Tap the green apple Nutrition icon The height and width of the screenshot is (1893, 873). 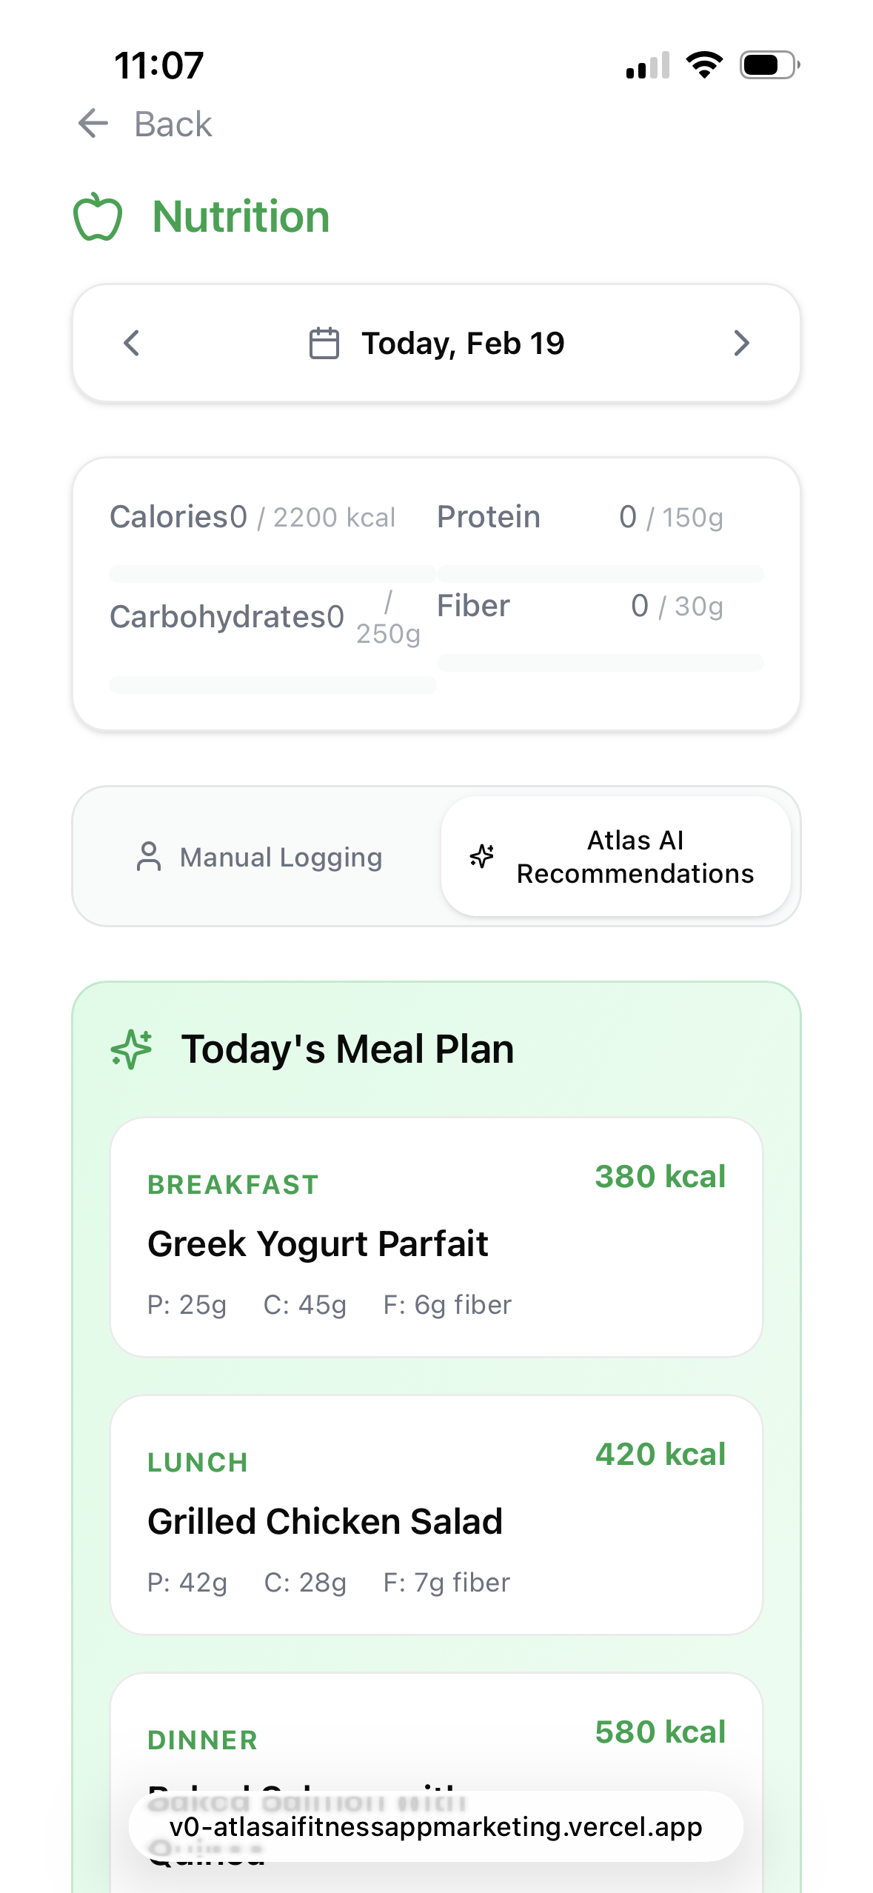98,217
